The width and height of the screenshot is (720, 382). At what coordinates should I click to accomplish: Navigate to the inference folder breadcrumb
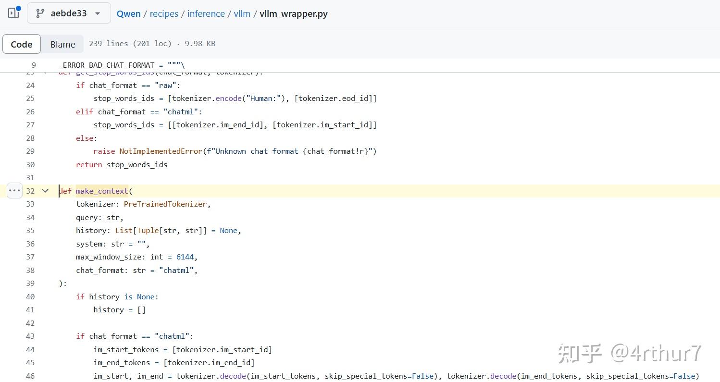(x=206, y=14)
